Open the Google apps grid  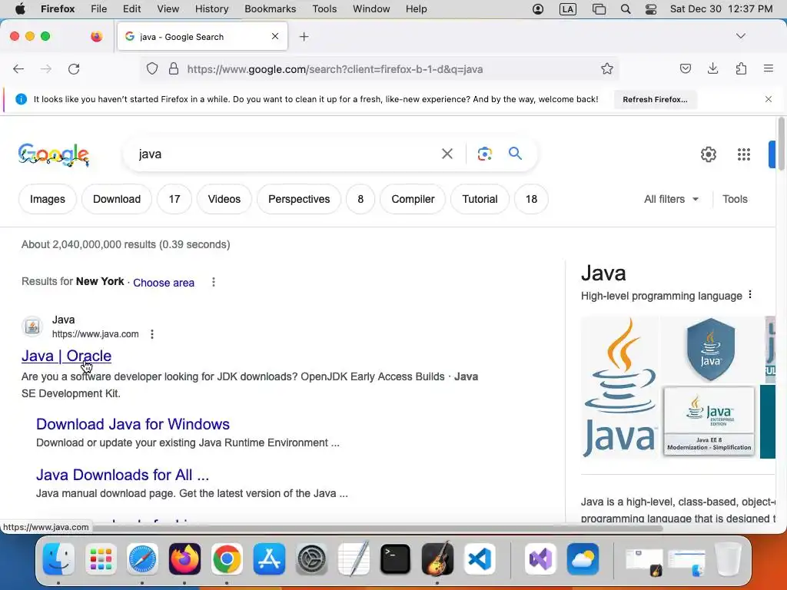point(744,154)
